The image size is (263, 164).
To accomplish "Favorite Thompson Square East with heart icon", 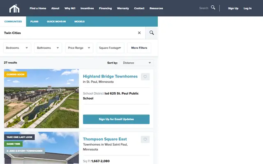I will [x=145, y=139].
